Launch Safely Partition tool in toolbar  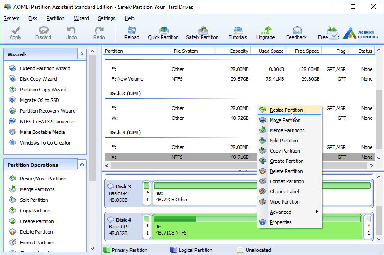pos(202,33)
